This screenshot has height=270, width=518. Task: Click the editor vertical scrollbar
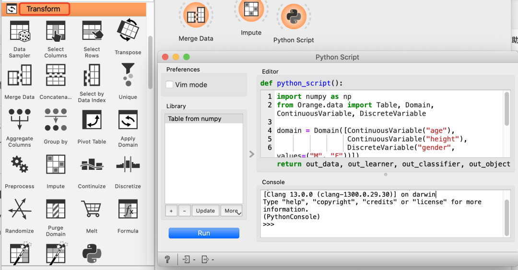click(x=507, y=109)
